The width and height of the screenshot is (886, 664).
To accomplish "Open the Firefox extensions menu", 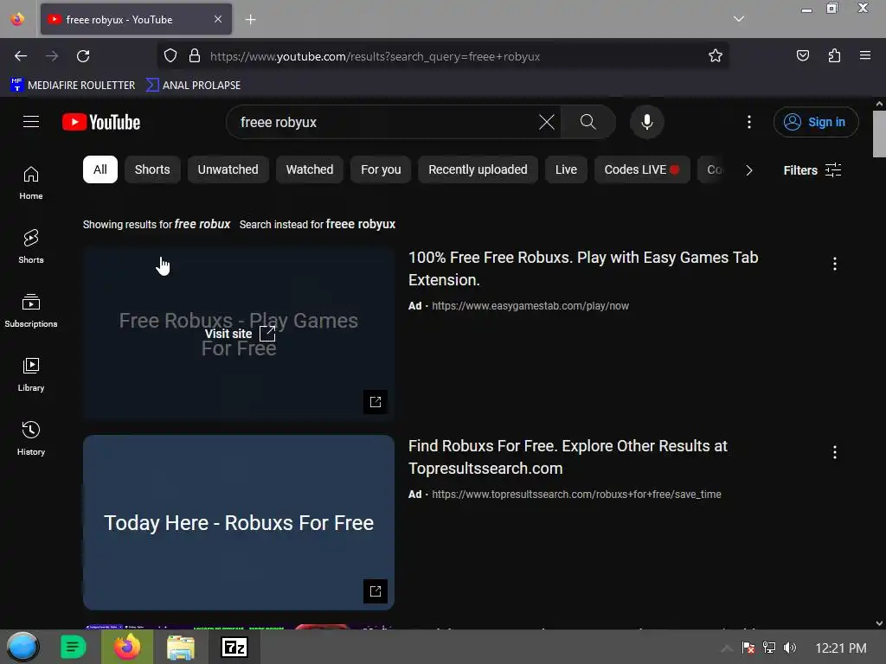I will click(x=834, y=56).
